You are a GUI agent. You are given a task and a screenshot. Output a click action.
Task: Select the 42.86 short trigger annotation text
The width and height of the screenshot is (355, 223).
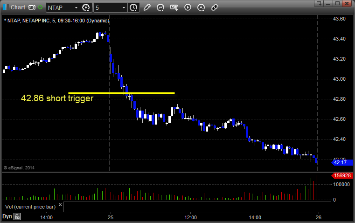tap(57, 98)
